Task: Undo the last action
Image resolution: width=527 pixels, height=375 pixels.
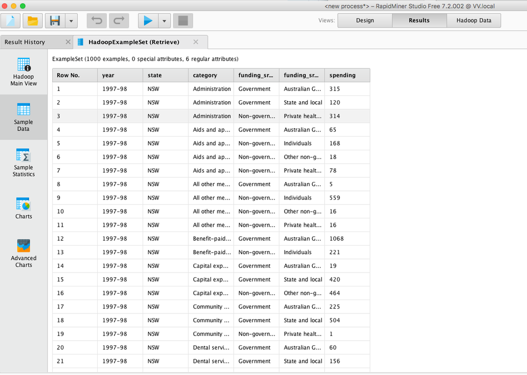Action: (97, 21)
